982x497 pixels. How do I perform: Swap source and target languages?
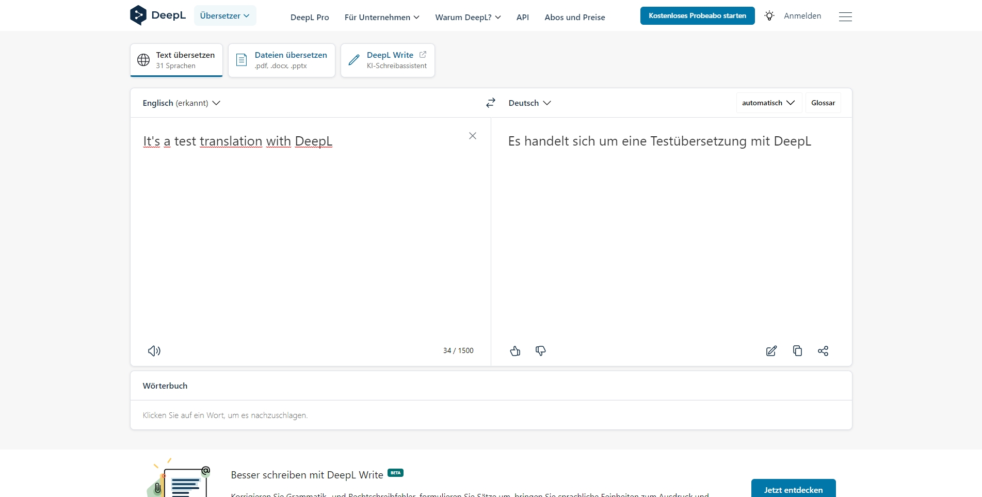point(491,103)
